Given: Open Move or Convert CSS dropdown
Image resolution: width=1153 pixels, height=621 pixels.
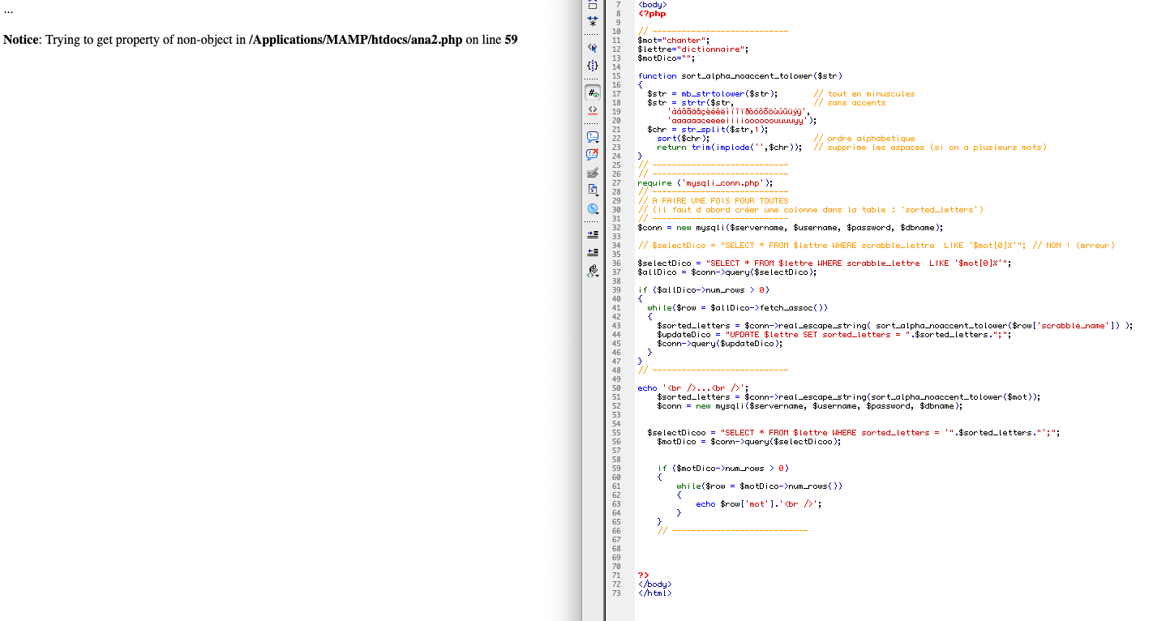Looking at the screenshot, I should coord(593,208).
